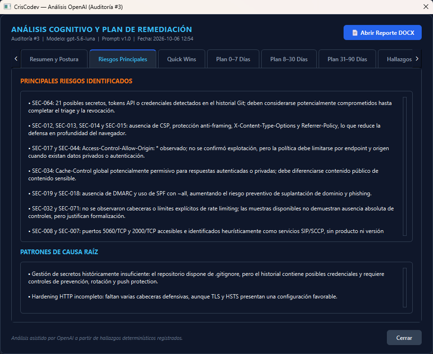Click the Principales Riesgos list scrollbar

tap(405, 166)
